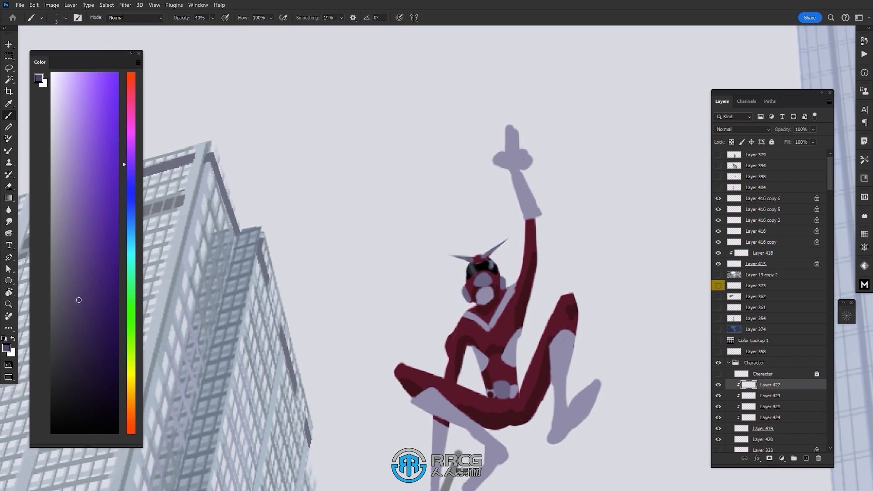Select the Brush tool in toolbar
Screen dimensions: 873x491
pyautogui.click(x=9, y=115)
